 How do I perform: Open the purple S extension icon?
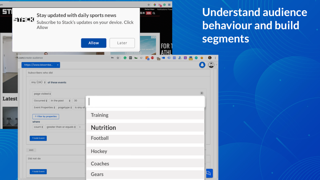(x=185, y=58)
